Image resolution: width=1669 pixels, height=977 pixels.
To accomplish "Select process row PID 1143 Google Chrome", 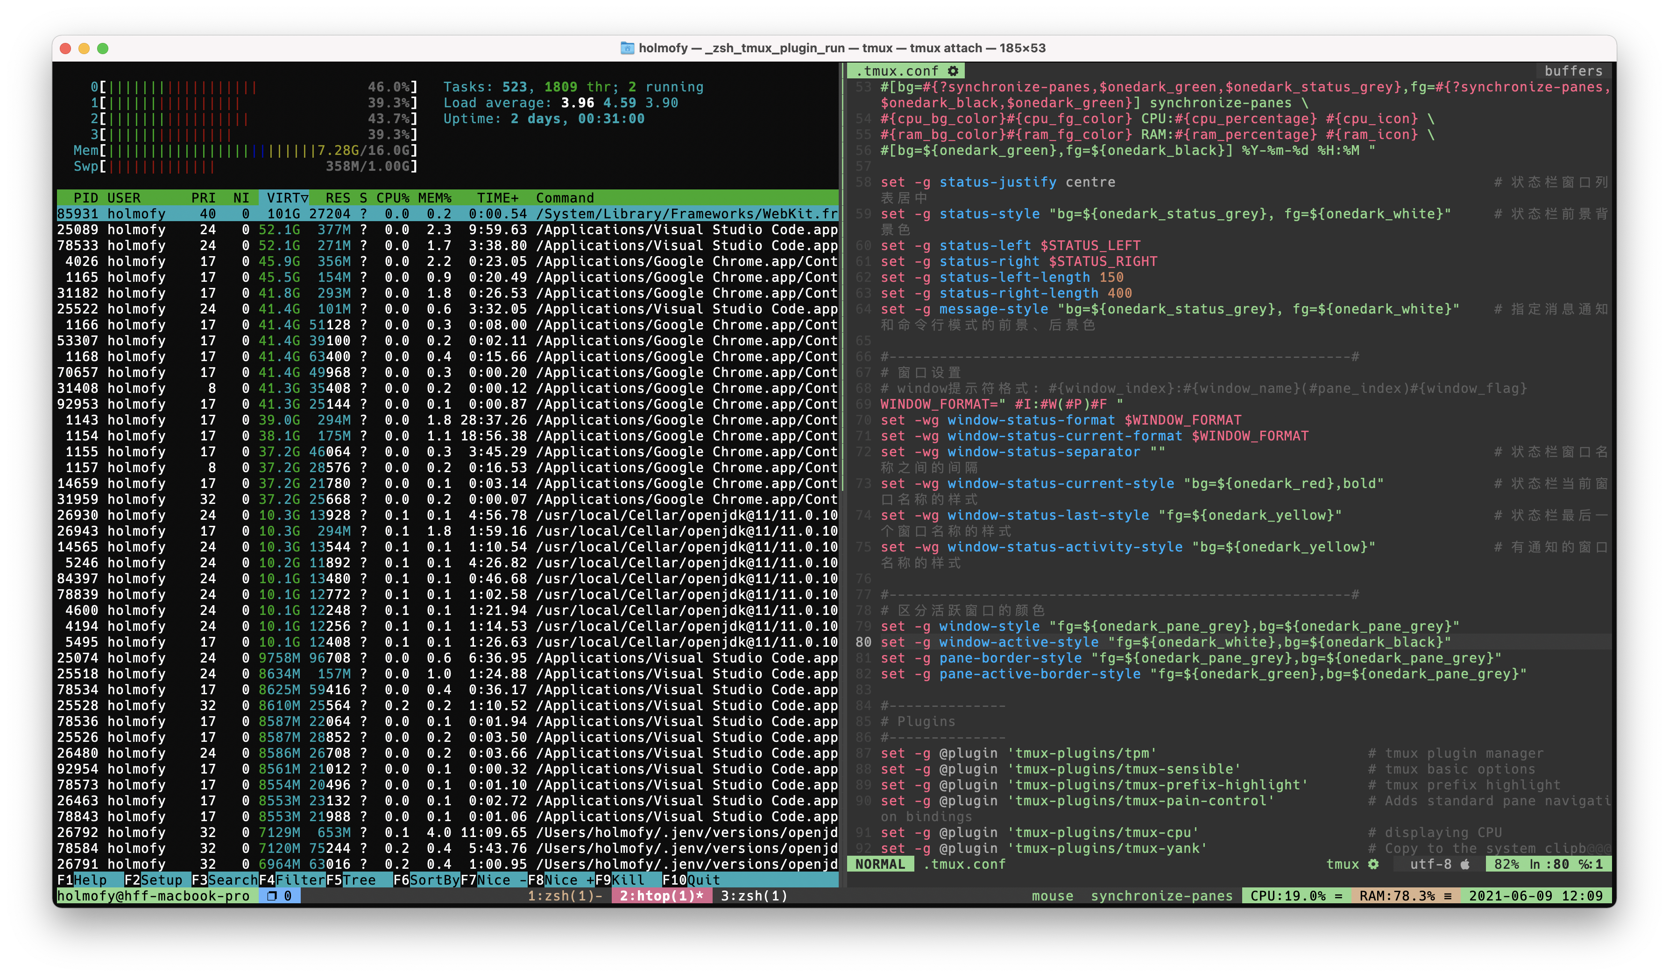I will pos(447,420).
